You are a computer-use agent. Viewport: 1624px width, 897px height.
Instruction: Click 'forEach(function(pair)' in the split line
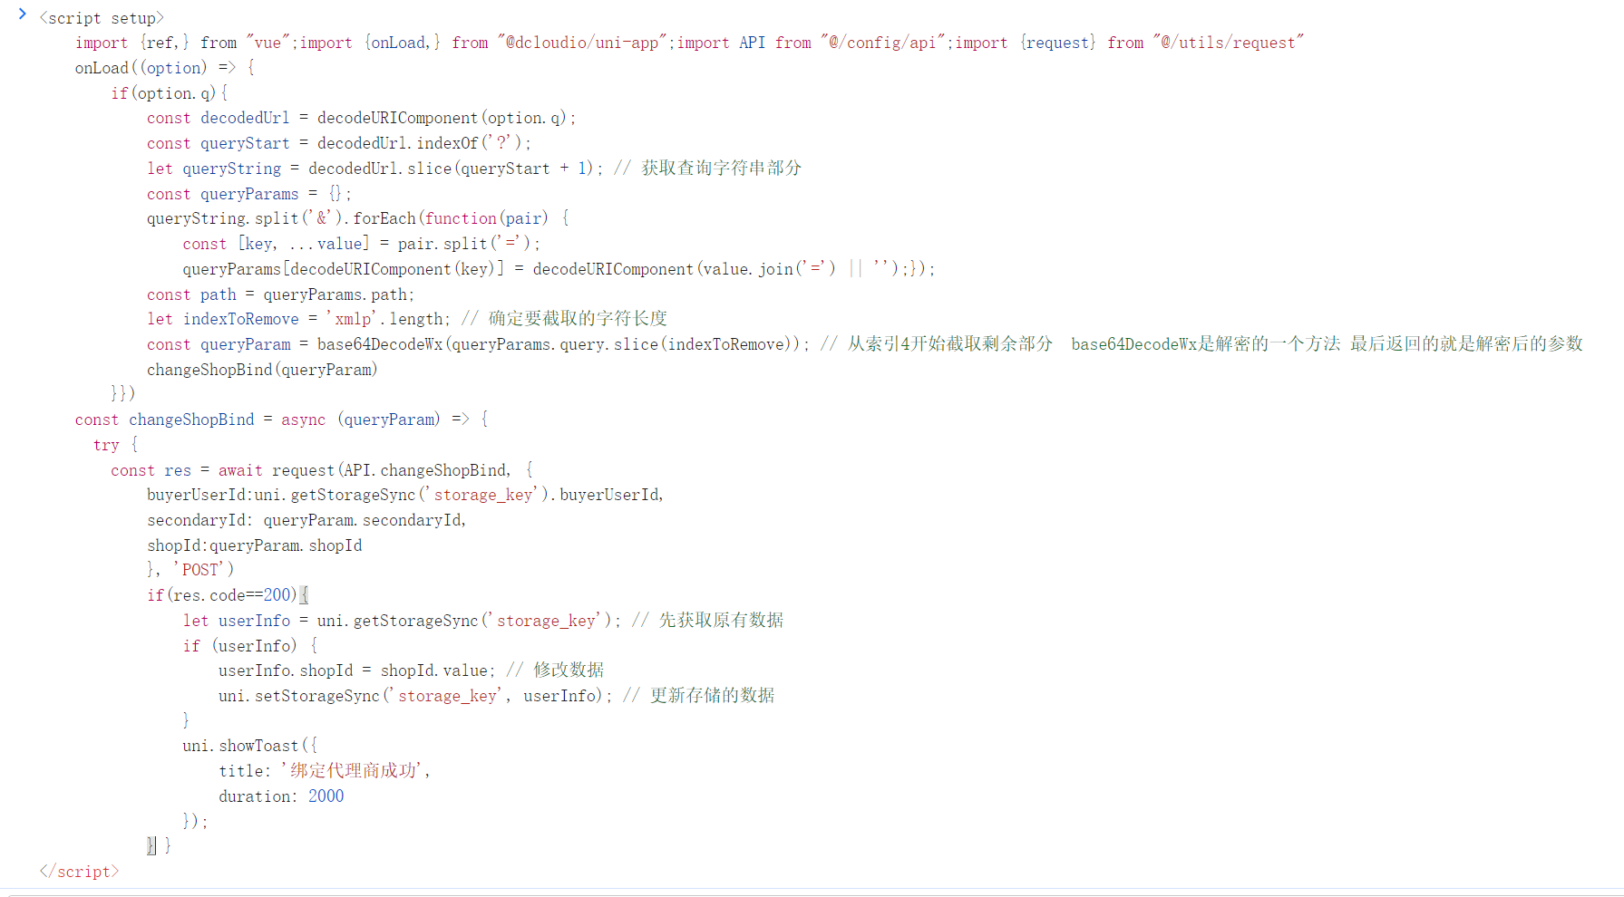pos(451,218)
